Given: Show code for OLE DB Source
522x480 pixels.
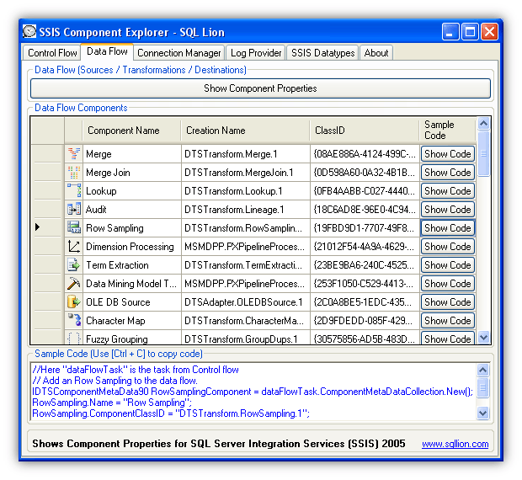Looking at the screenshot, I should [448, 302].
